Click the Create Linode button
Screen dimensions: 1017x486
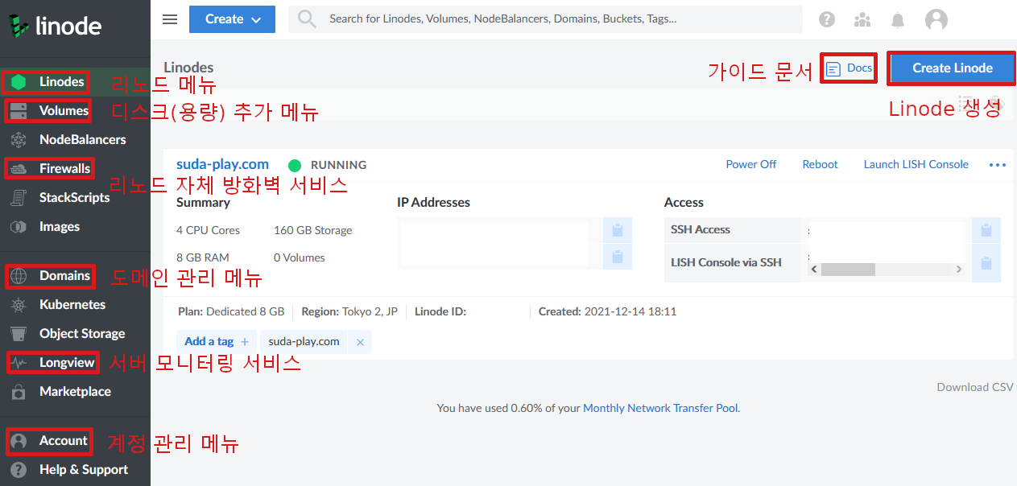point(953,68)
